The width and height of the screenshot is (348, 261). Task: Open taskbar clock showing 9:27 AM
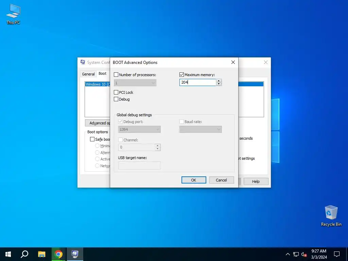click(x=319, y=254)
